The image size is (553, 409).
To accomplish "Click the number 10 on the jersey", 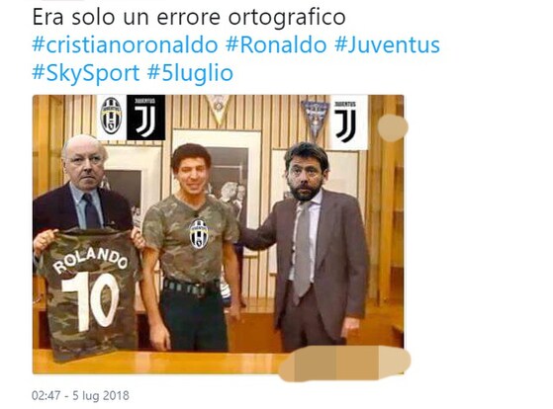I will (x=90, y=302).
